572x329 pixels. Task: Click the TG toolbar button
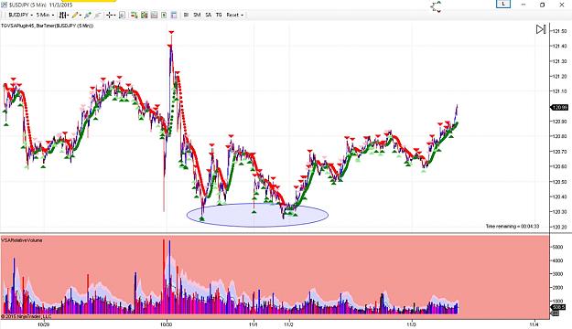point(219,15)
